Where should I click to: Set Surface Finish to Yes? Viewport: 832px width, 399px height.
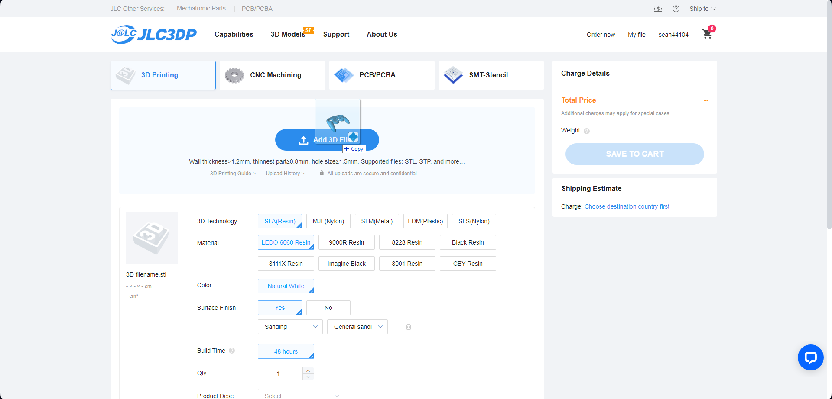(280, 308)
